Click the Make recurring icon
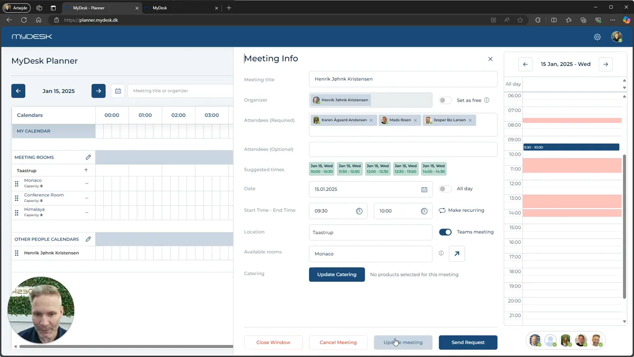This screenshot has width=634, height=357. click(442, 210)
